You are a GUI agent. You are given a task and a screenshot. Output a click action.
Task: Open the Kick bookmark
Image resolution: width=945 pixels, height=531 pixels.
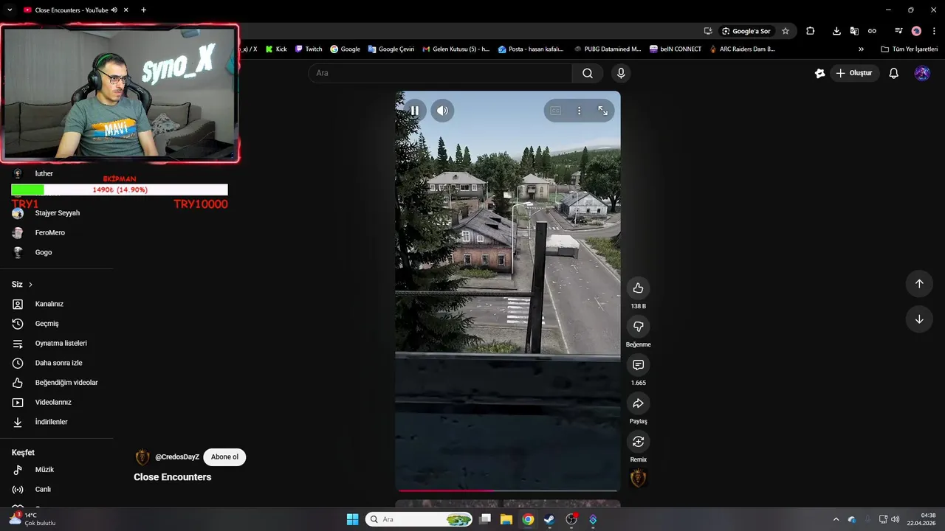click(x=276, y=49)
